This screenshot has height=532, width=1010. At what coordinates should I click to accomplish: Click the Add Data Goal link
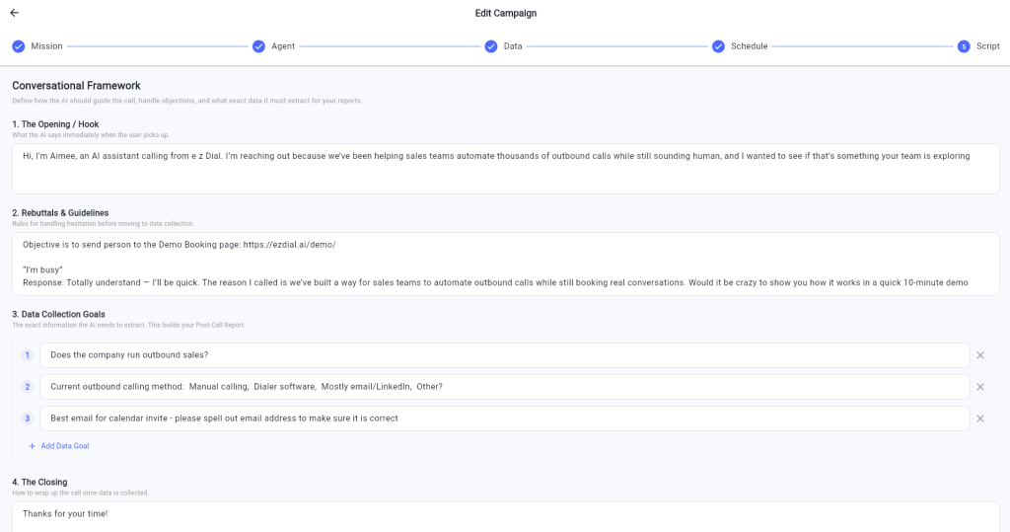[x=65, y=446]
